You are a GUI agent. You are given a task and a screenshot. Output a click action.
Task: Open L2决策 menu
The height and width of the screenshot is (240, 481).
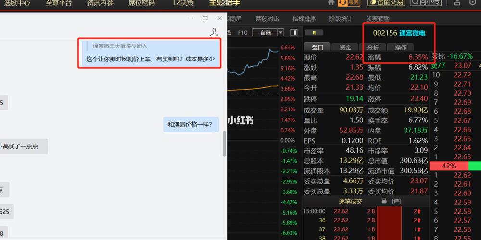[x=183, y=3]
